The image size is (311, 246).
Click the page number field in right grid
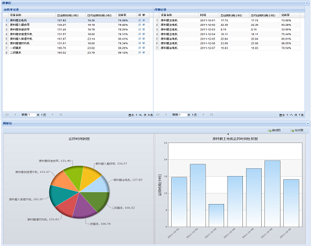click(183, 115)
